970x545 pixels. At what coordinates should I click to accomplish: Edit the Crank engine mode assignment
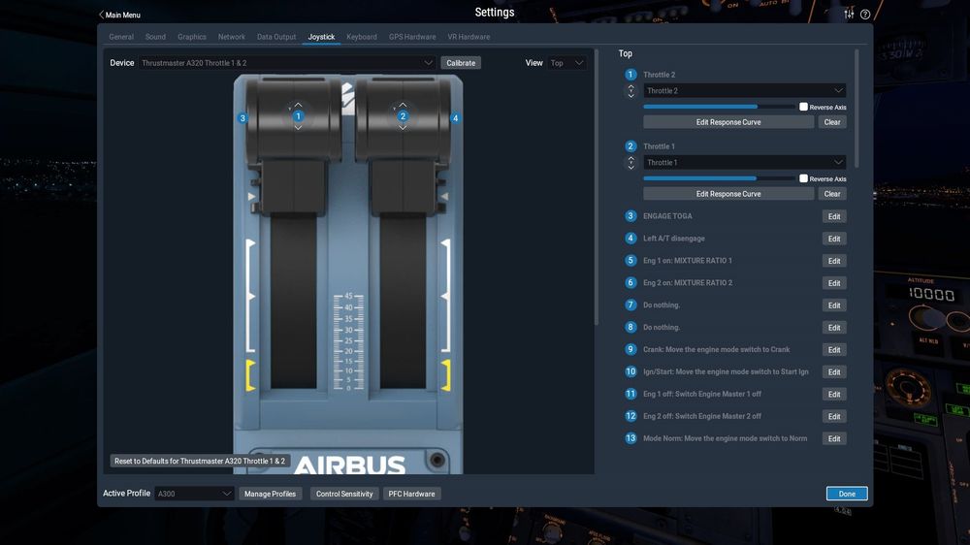[834, 350]
